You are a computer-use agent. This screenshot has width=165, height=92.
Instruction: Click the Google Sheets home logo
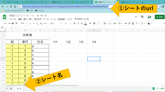pos(5,17)
